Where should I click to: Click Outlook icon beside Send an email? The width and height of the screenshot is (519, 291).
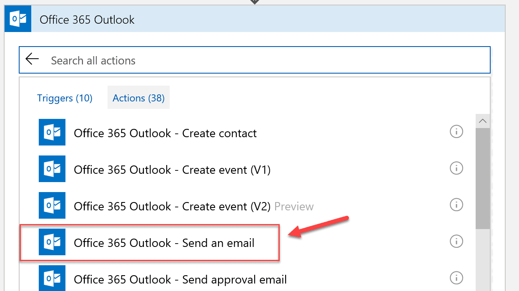point(52,242)
